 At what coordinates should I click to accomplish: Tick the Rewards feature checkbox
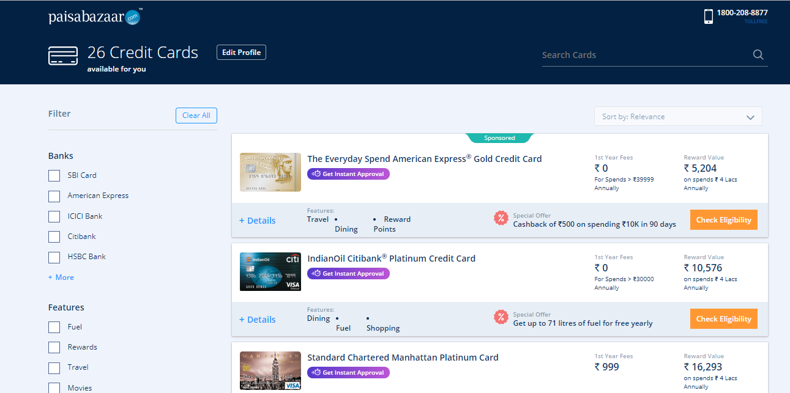click(54, 348)
